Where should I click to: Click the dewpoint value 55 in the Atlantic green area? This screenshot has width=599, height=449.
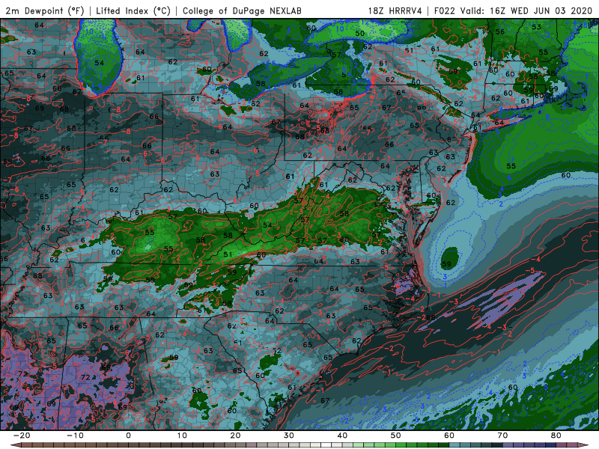[511, 166]
